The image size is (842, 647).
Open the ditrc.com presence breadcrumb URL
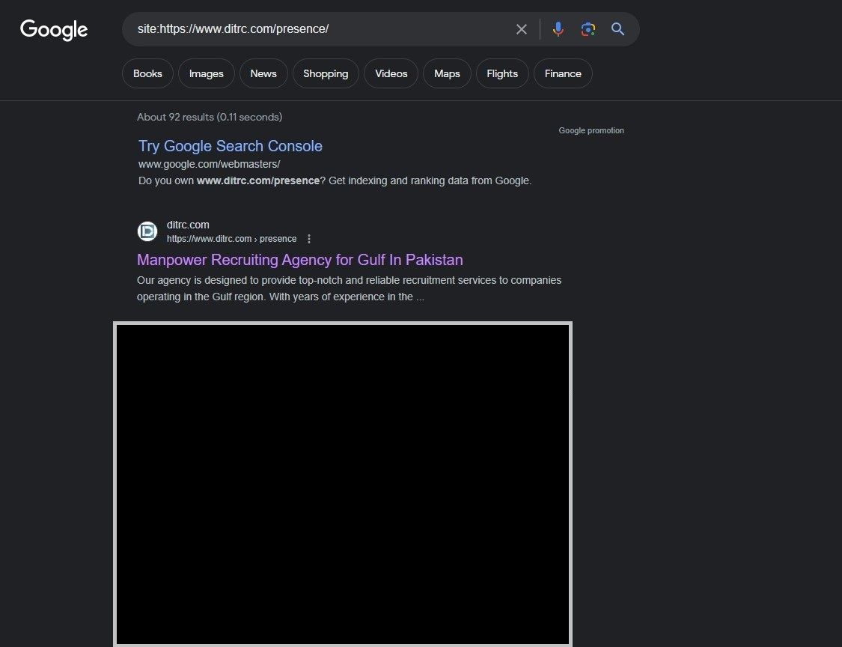pyautogui.click(x=233, y=238)
